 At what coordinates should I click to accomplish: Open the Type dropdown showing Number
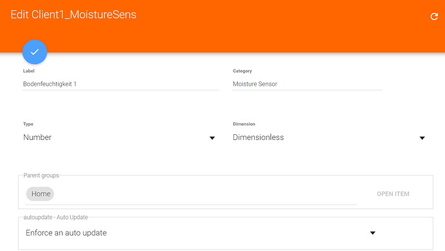(119, 137)
